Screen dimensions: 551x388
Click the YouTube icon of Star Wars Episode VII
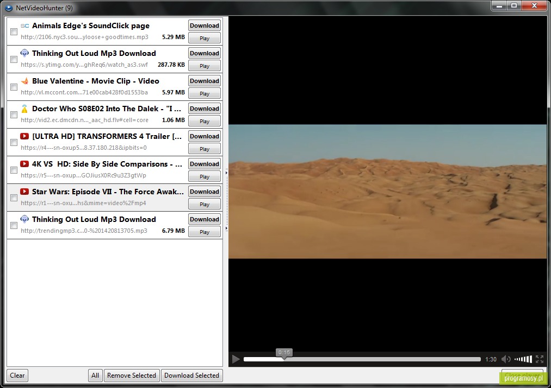pos(24,192)
